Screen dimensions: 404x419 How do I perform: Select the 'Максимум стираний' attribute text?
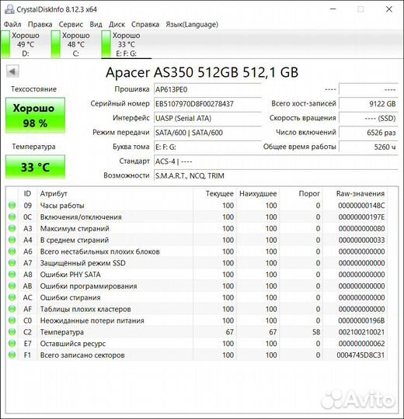[75, 228]
